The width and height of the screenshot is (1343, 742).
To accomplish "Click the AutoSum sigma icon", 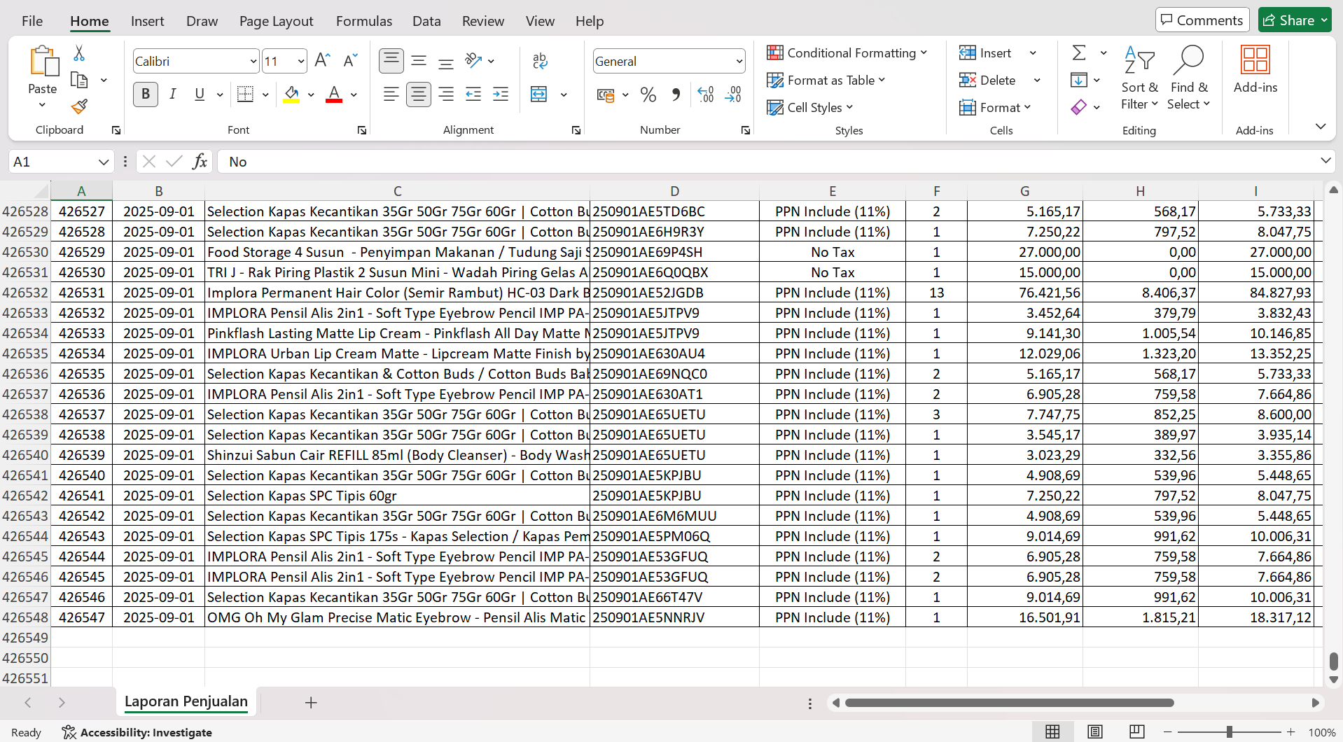I will [x=1079, y=53].
